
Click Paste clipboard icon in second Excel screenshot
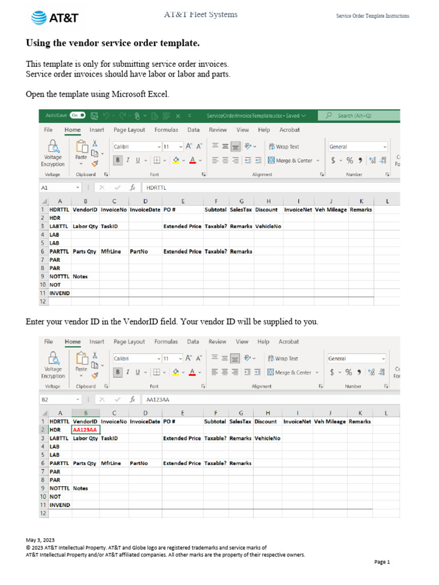(81, 359)
